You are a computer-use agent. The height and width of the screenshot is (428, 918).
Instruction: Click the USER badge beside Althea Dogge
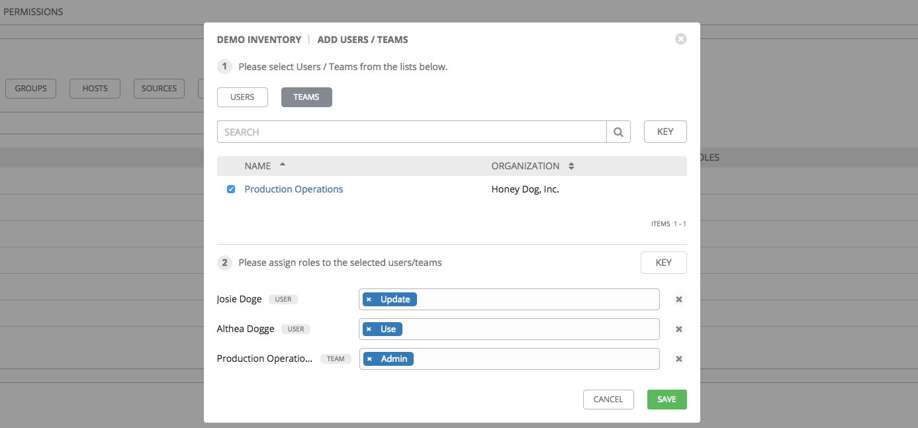[296, 329]
